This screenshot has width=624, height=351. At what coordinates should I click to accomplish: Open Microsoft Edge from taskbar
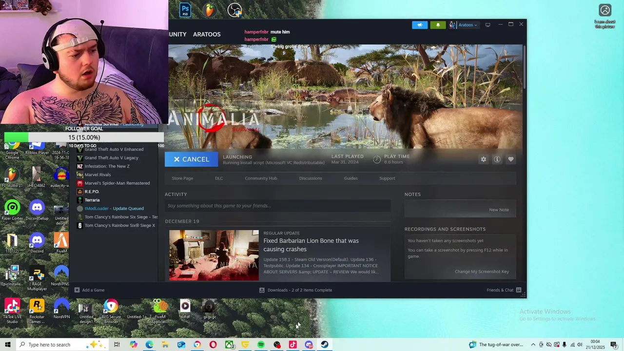click(x=149, y=345)
